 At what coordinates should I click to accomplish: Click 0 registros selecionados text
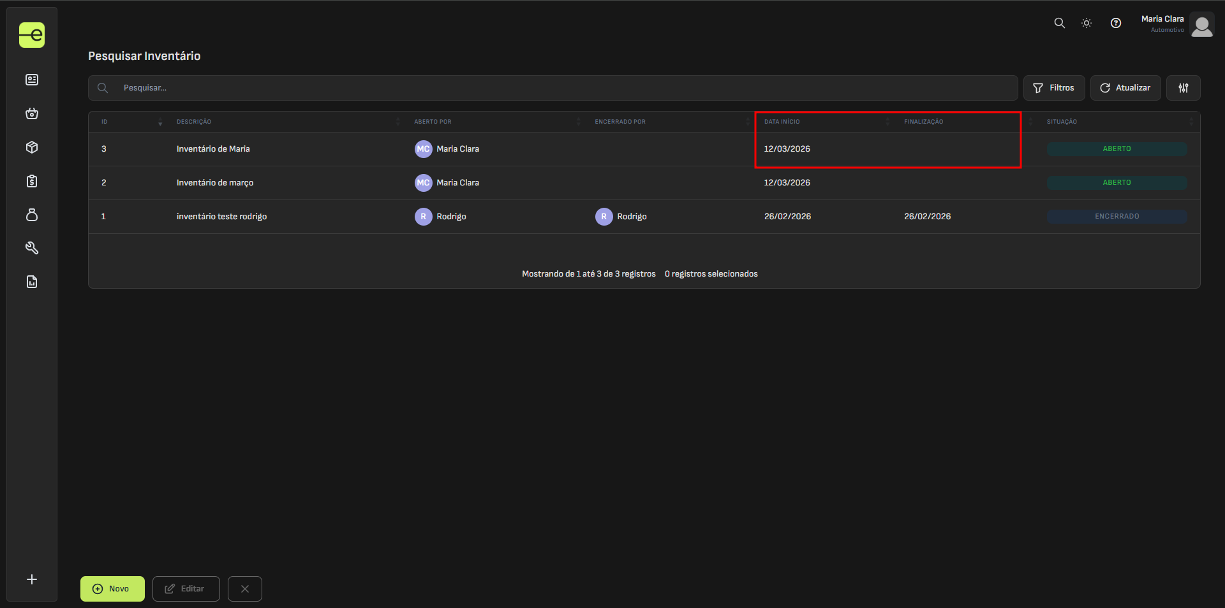click(711, 274)
